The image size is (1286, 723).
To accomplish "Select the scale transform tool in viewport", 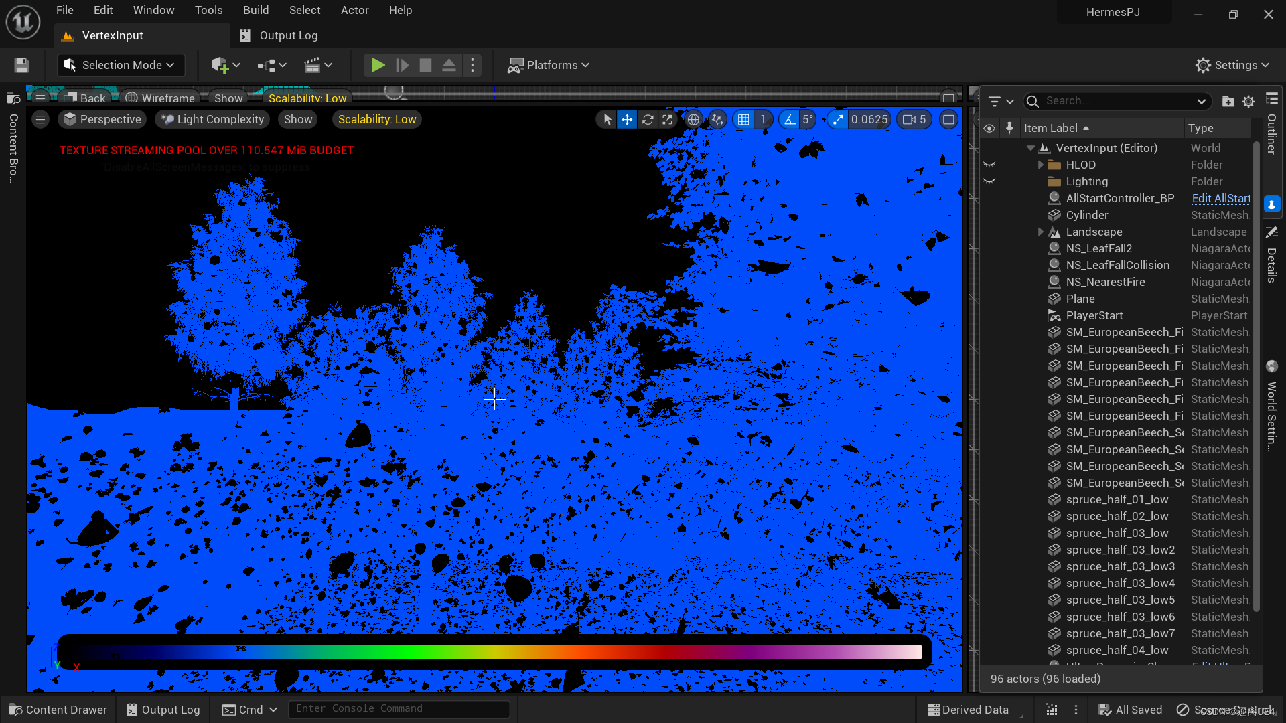I will (667, 119).
